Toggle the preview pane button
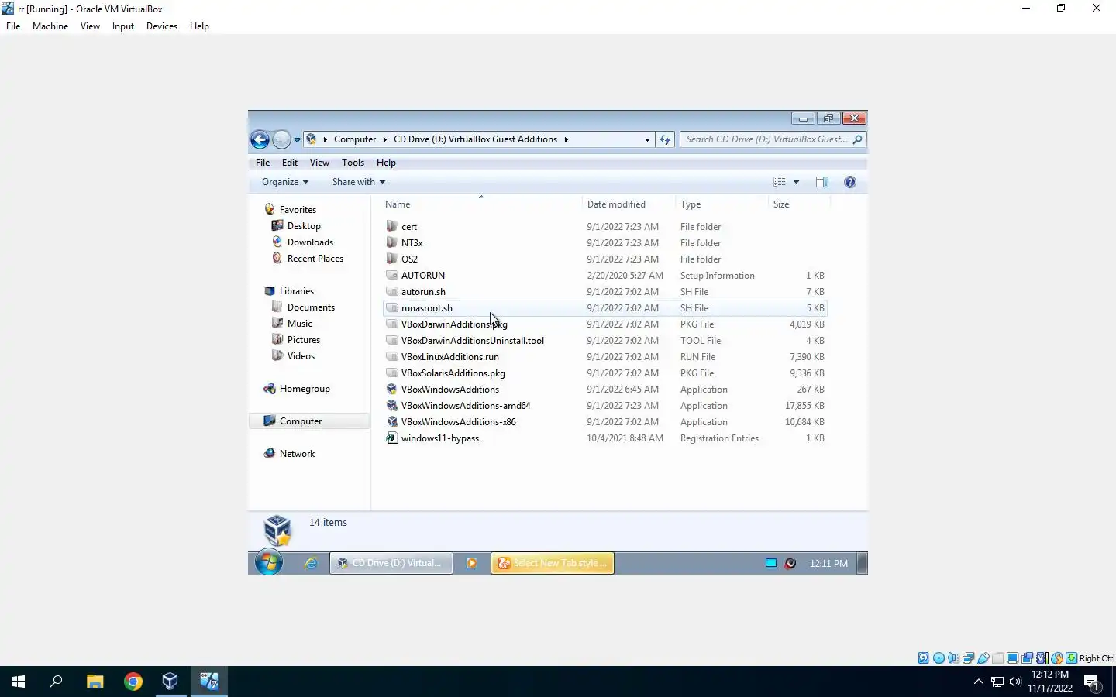1116x697 pixels. click(822, 182)
